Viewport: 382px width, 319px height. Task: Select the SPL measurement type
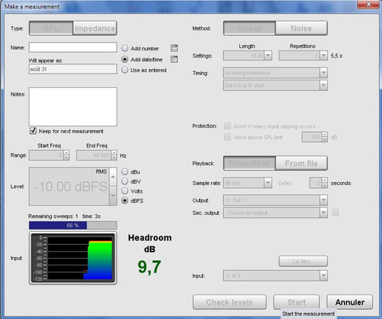(51, 28)
